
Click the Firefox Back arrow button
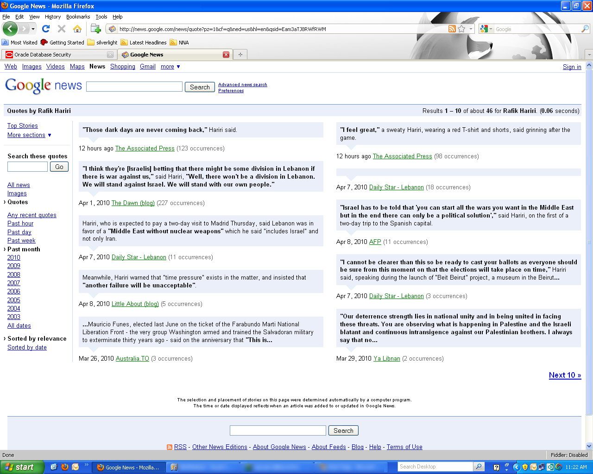10,29
